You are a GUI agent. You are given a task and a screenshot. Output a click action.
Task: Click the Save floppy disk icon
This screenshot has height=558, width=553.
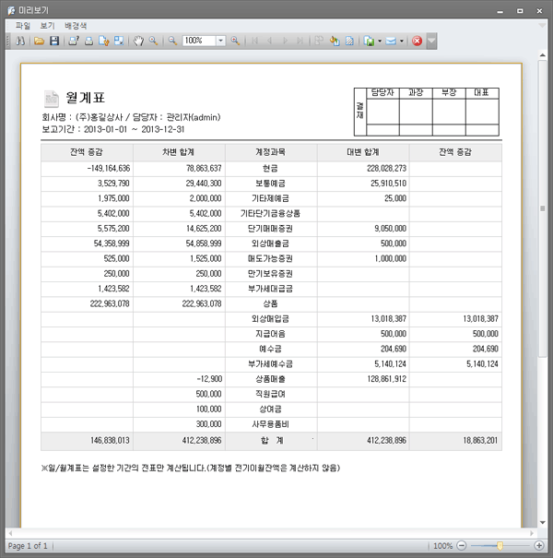tap(53, 42)
